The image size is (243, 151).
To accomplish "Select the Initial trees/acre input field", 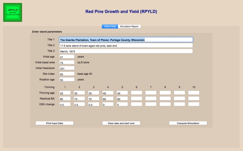I will pyautogui.click(x=67, y=68).
